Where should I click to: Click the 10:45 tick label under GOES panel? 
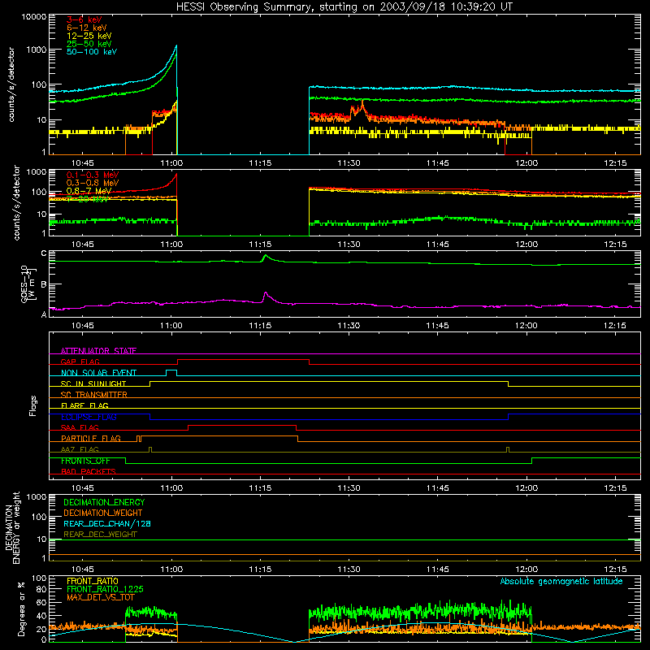click(83, 326)
